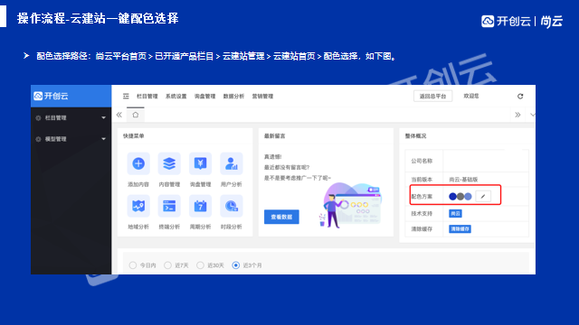This screenshot has height=325, width=579.
Task: Expand the 模型管理 sidebar menu
Action: [71, 139]
